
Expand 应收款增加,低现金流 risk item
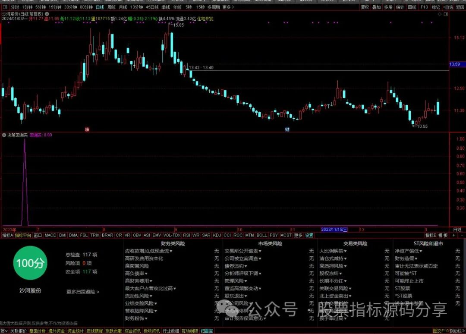coord(148,251)
